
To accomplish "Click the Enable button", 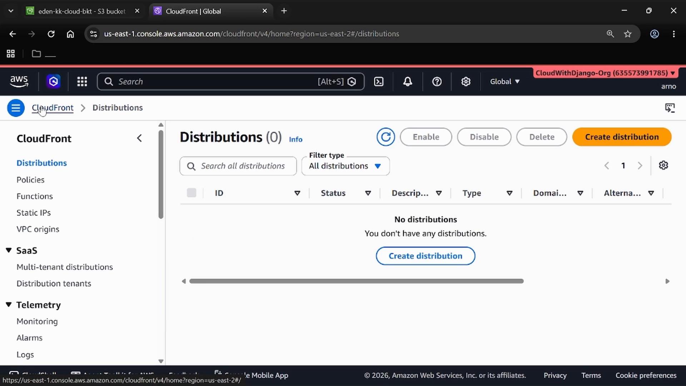I will point(426,137).
